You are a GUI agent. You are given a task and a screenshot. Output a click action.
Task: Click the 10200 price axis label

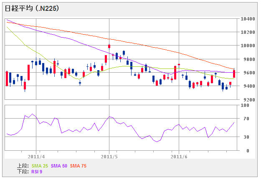pyautogui.click(x=248, y=32)
